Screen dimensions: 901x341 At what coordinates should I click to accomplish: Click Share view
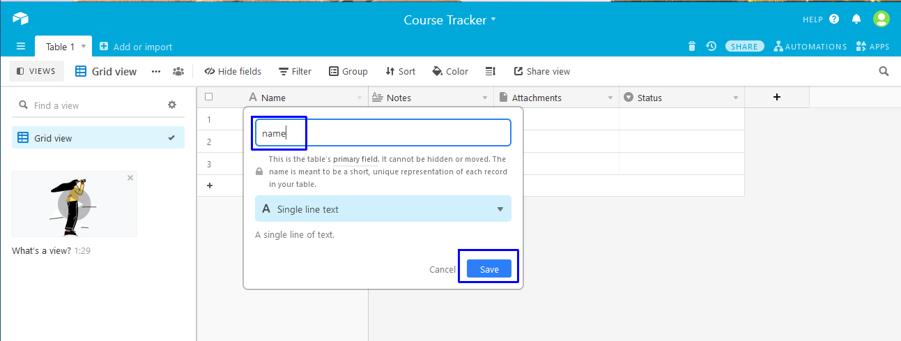click(542, 71)
